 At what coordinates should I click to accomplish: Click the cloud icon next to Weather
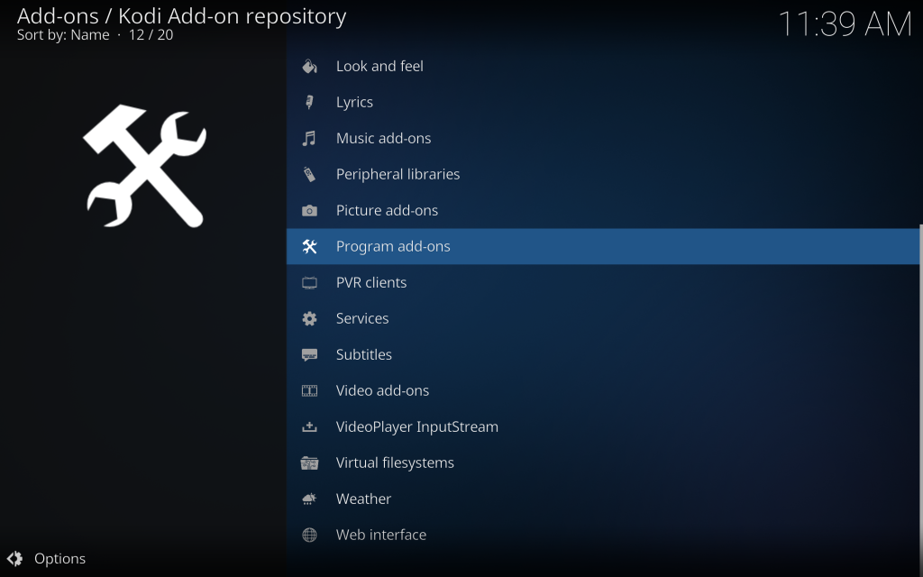309,499
